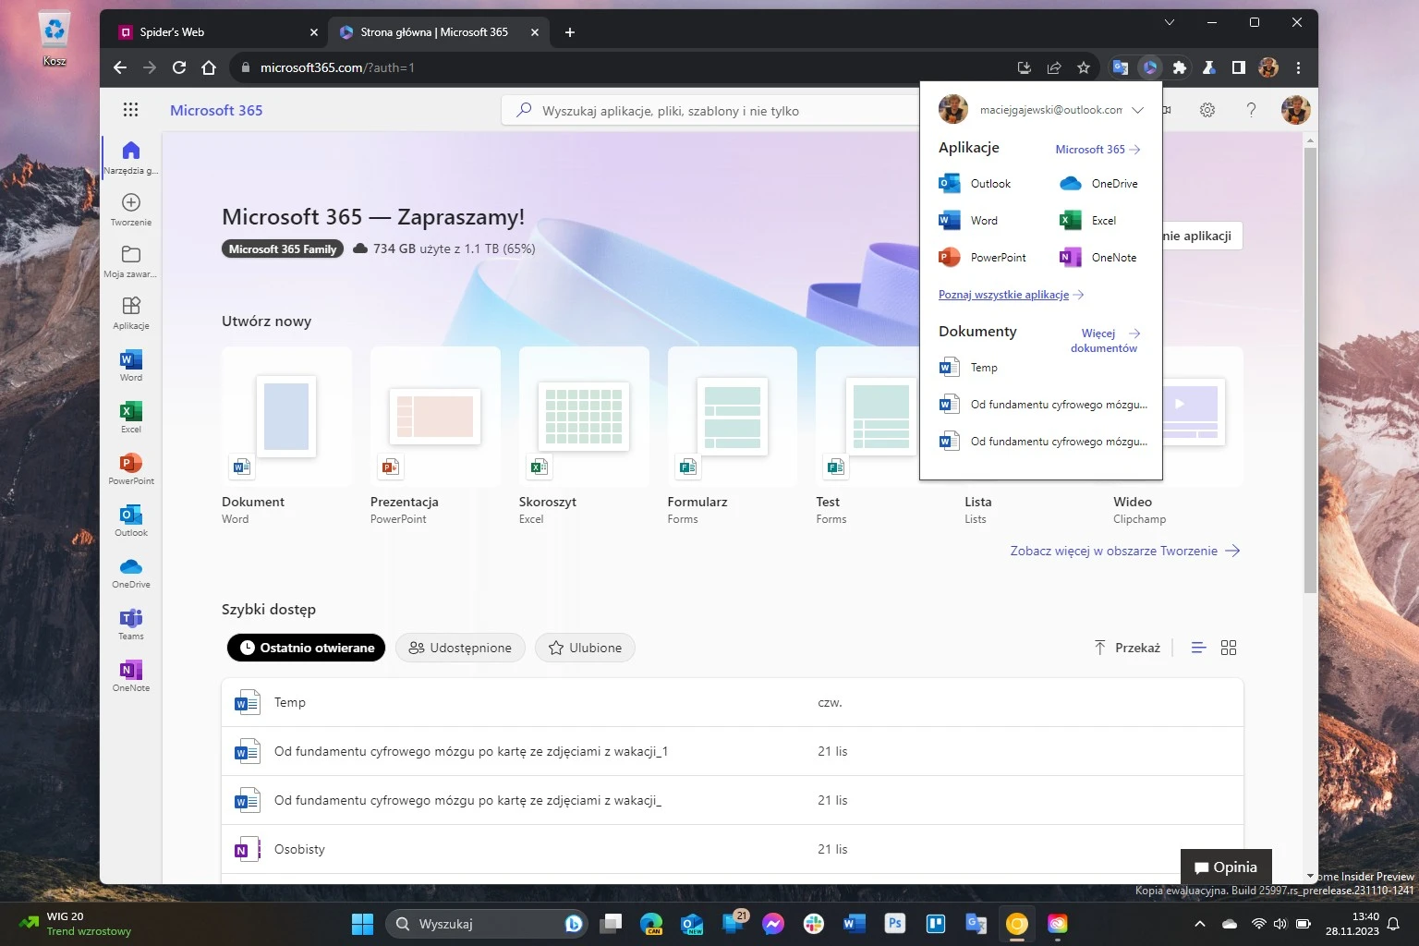Select the Strona główna Microsoft 365 tab
The image size is (1419, 946).
[439, 31]
